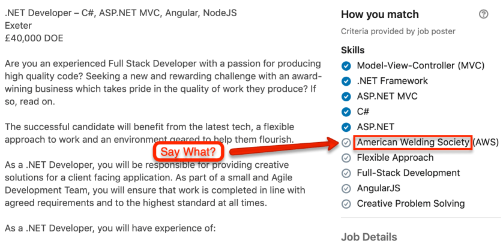Click the ASP.NET MVC check icon
The image size is (503, 244).
coord(346,96)
